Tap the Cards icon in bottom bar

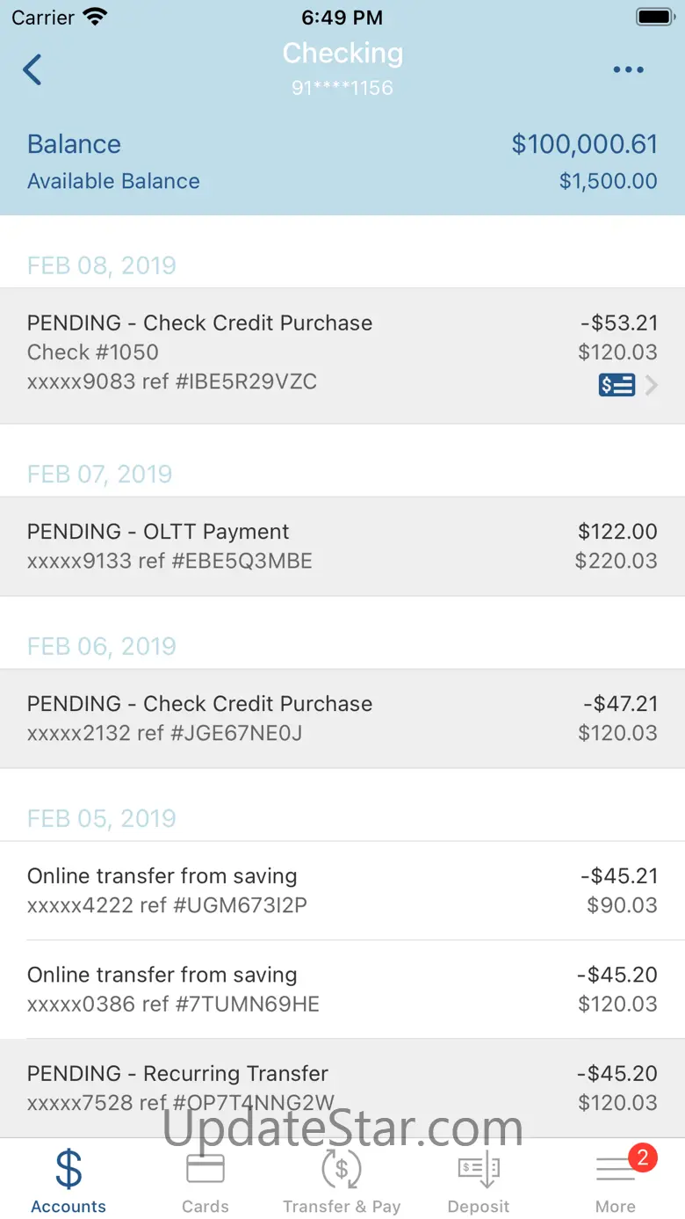(205, 1169)
